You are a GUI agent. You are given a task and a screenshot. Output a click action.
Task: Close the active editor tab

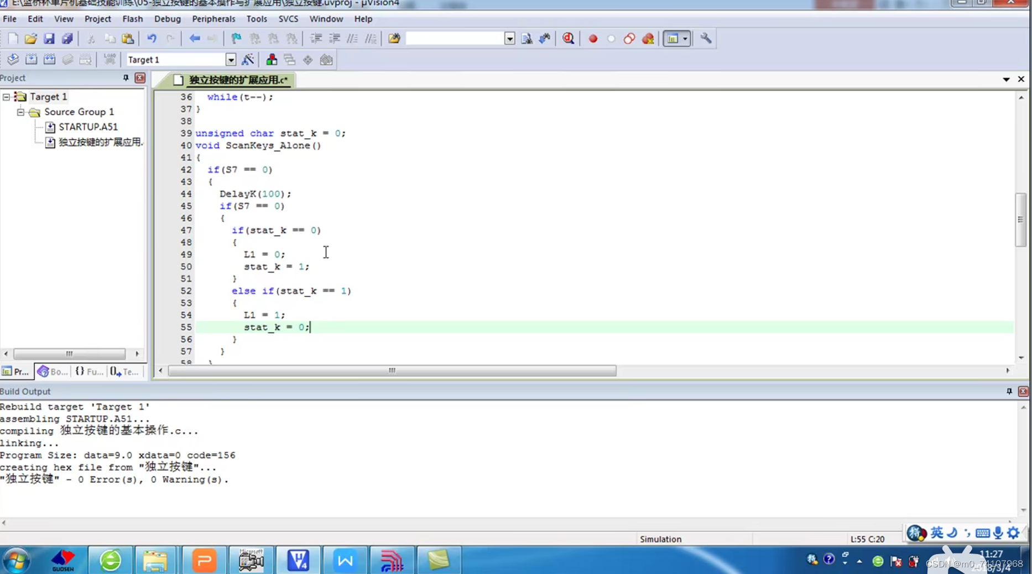[x=1021, y=80]
